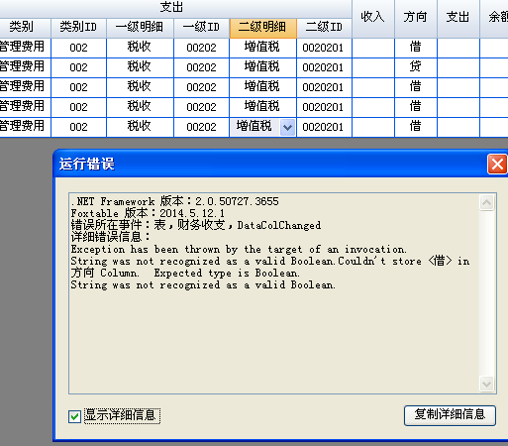Click the 贷 cell in 方向 column
The width and height of the screenshot is (508, 446).
[x=416, y=67]
